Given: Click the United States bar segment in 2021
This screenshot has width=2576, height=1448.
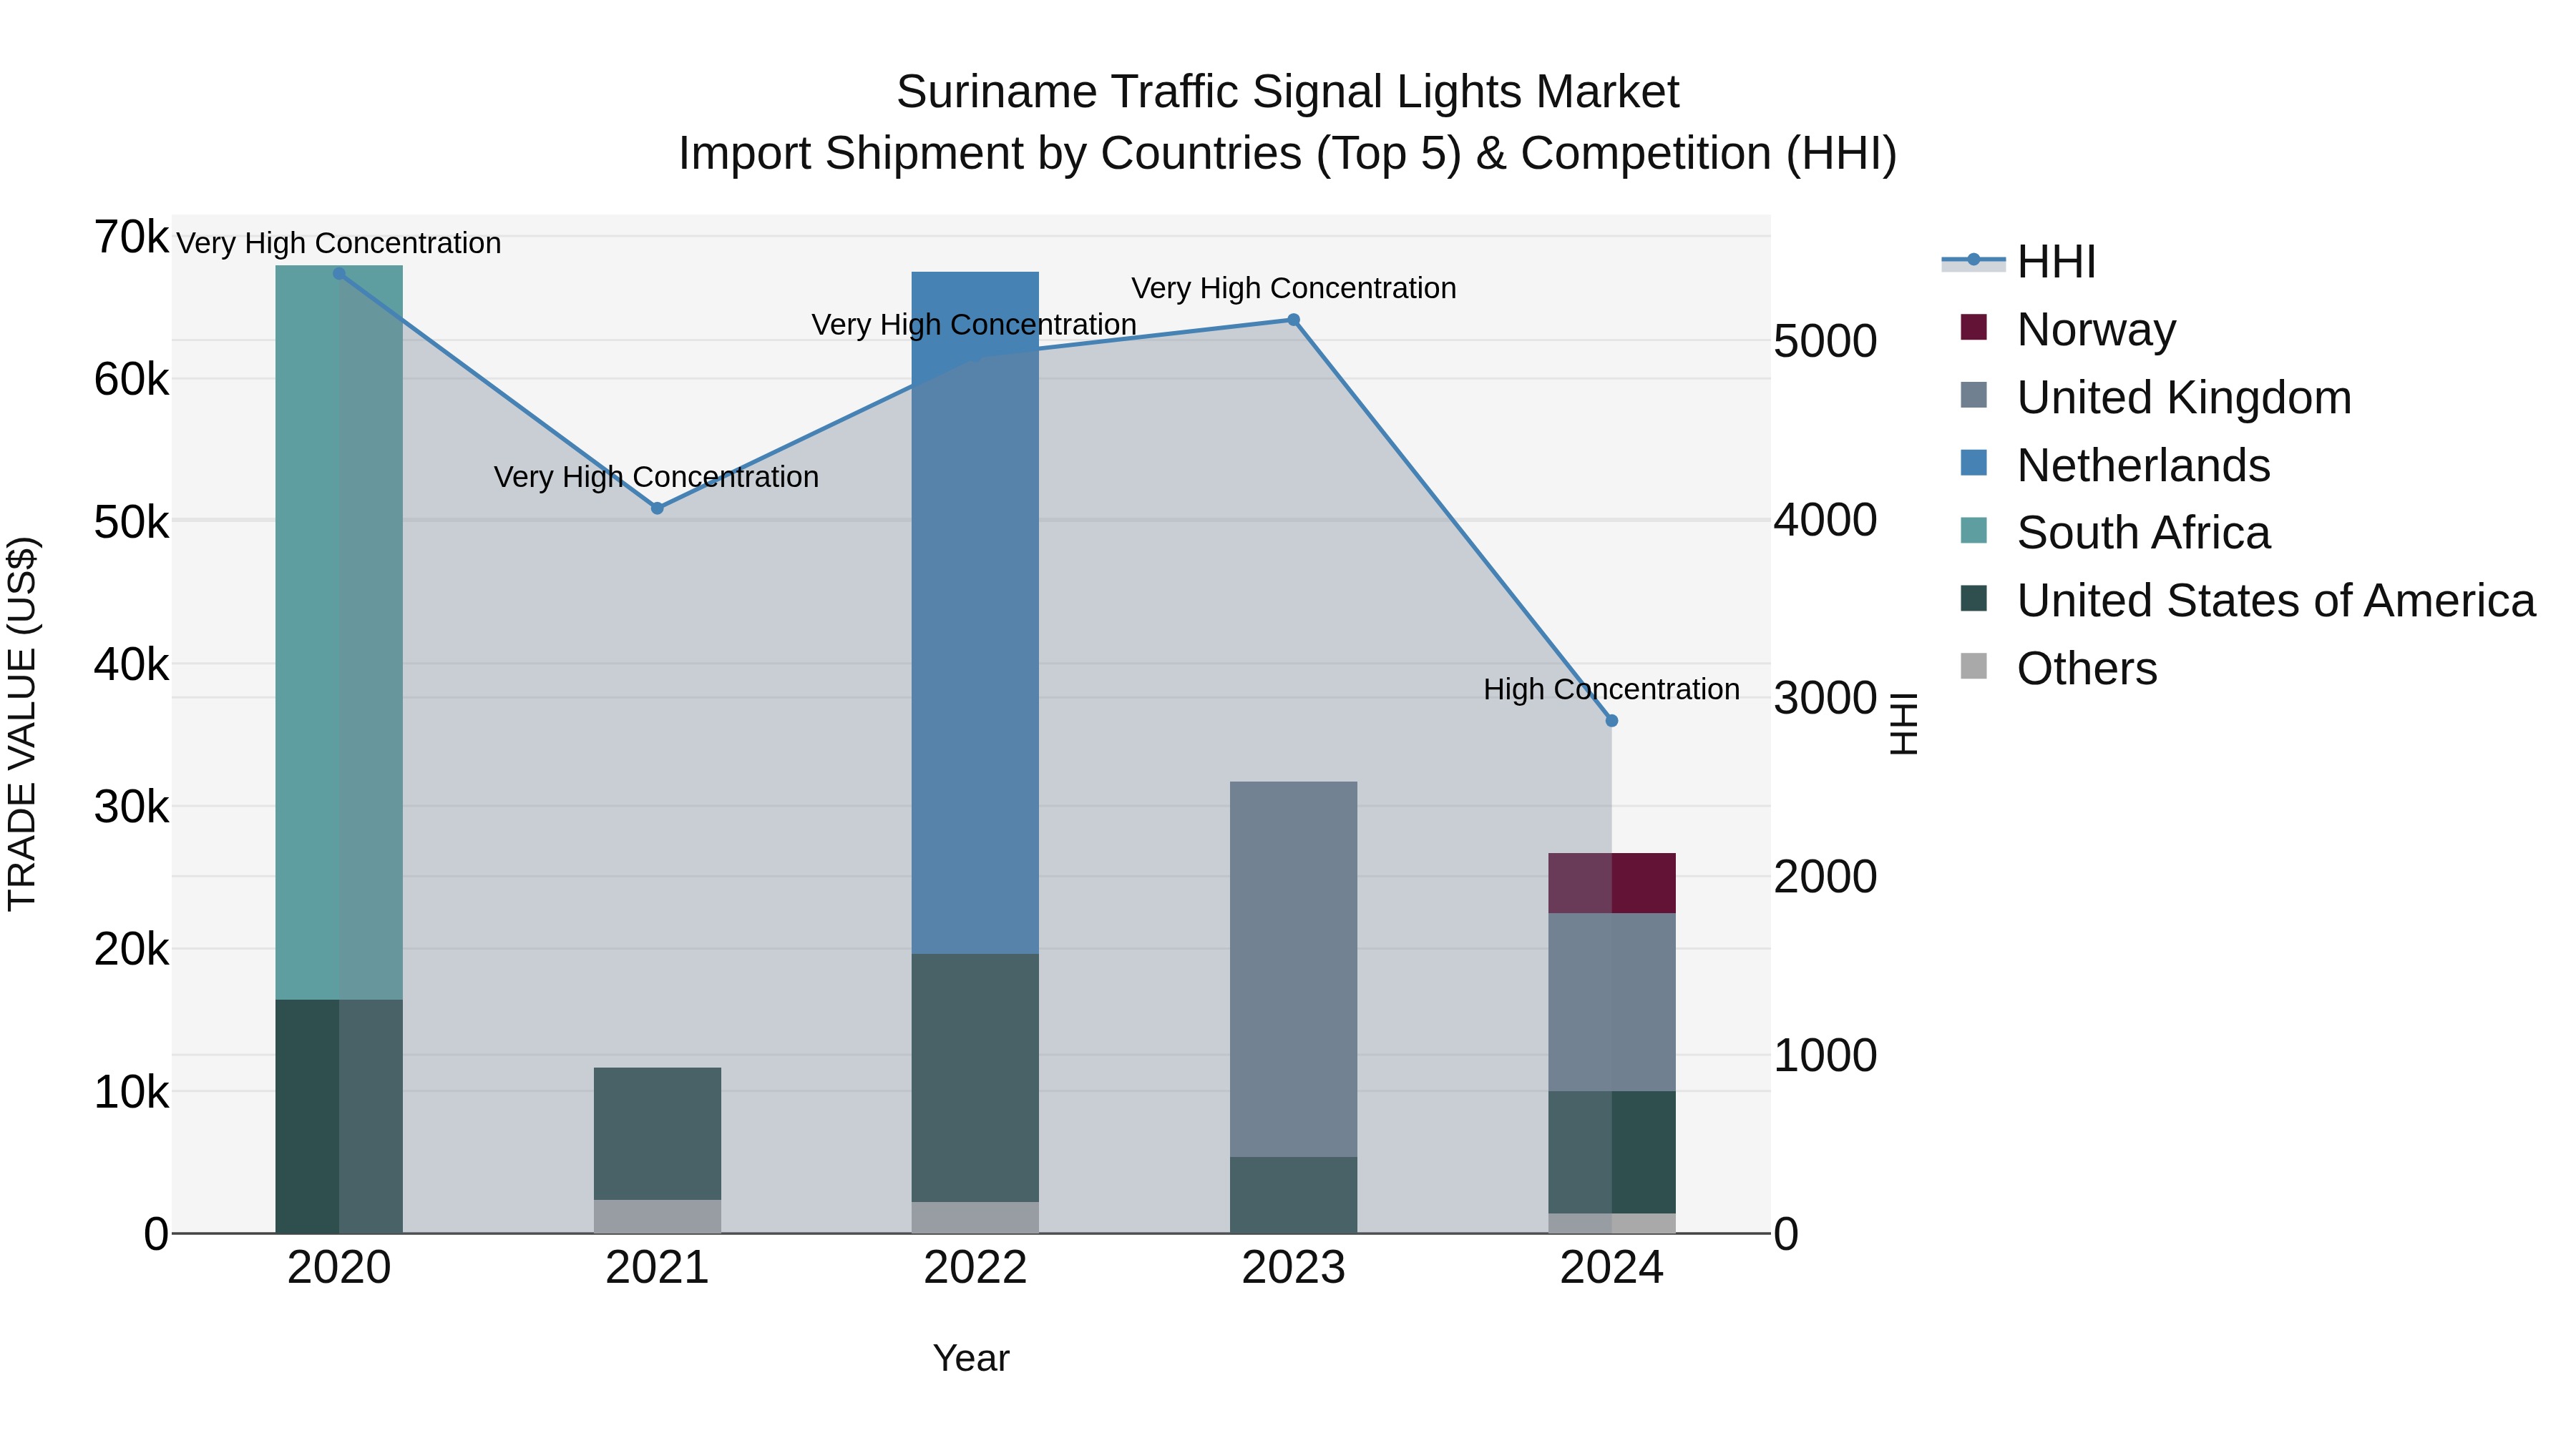Looking at the screenshot, I should tap(657, 1133).
